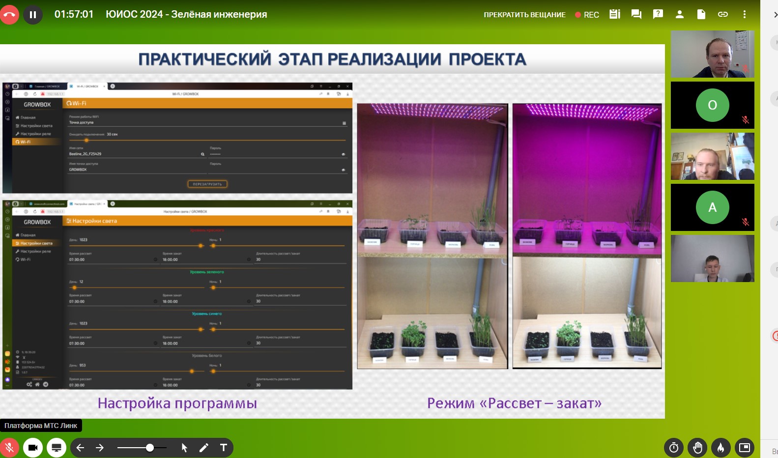Click the slide caption Настройка программы
This screenshot has width=778, height=458.
(x=177, y=403)
